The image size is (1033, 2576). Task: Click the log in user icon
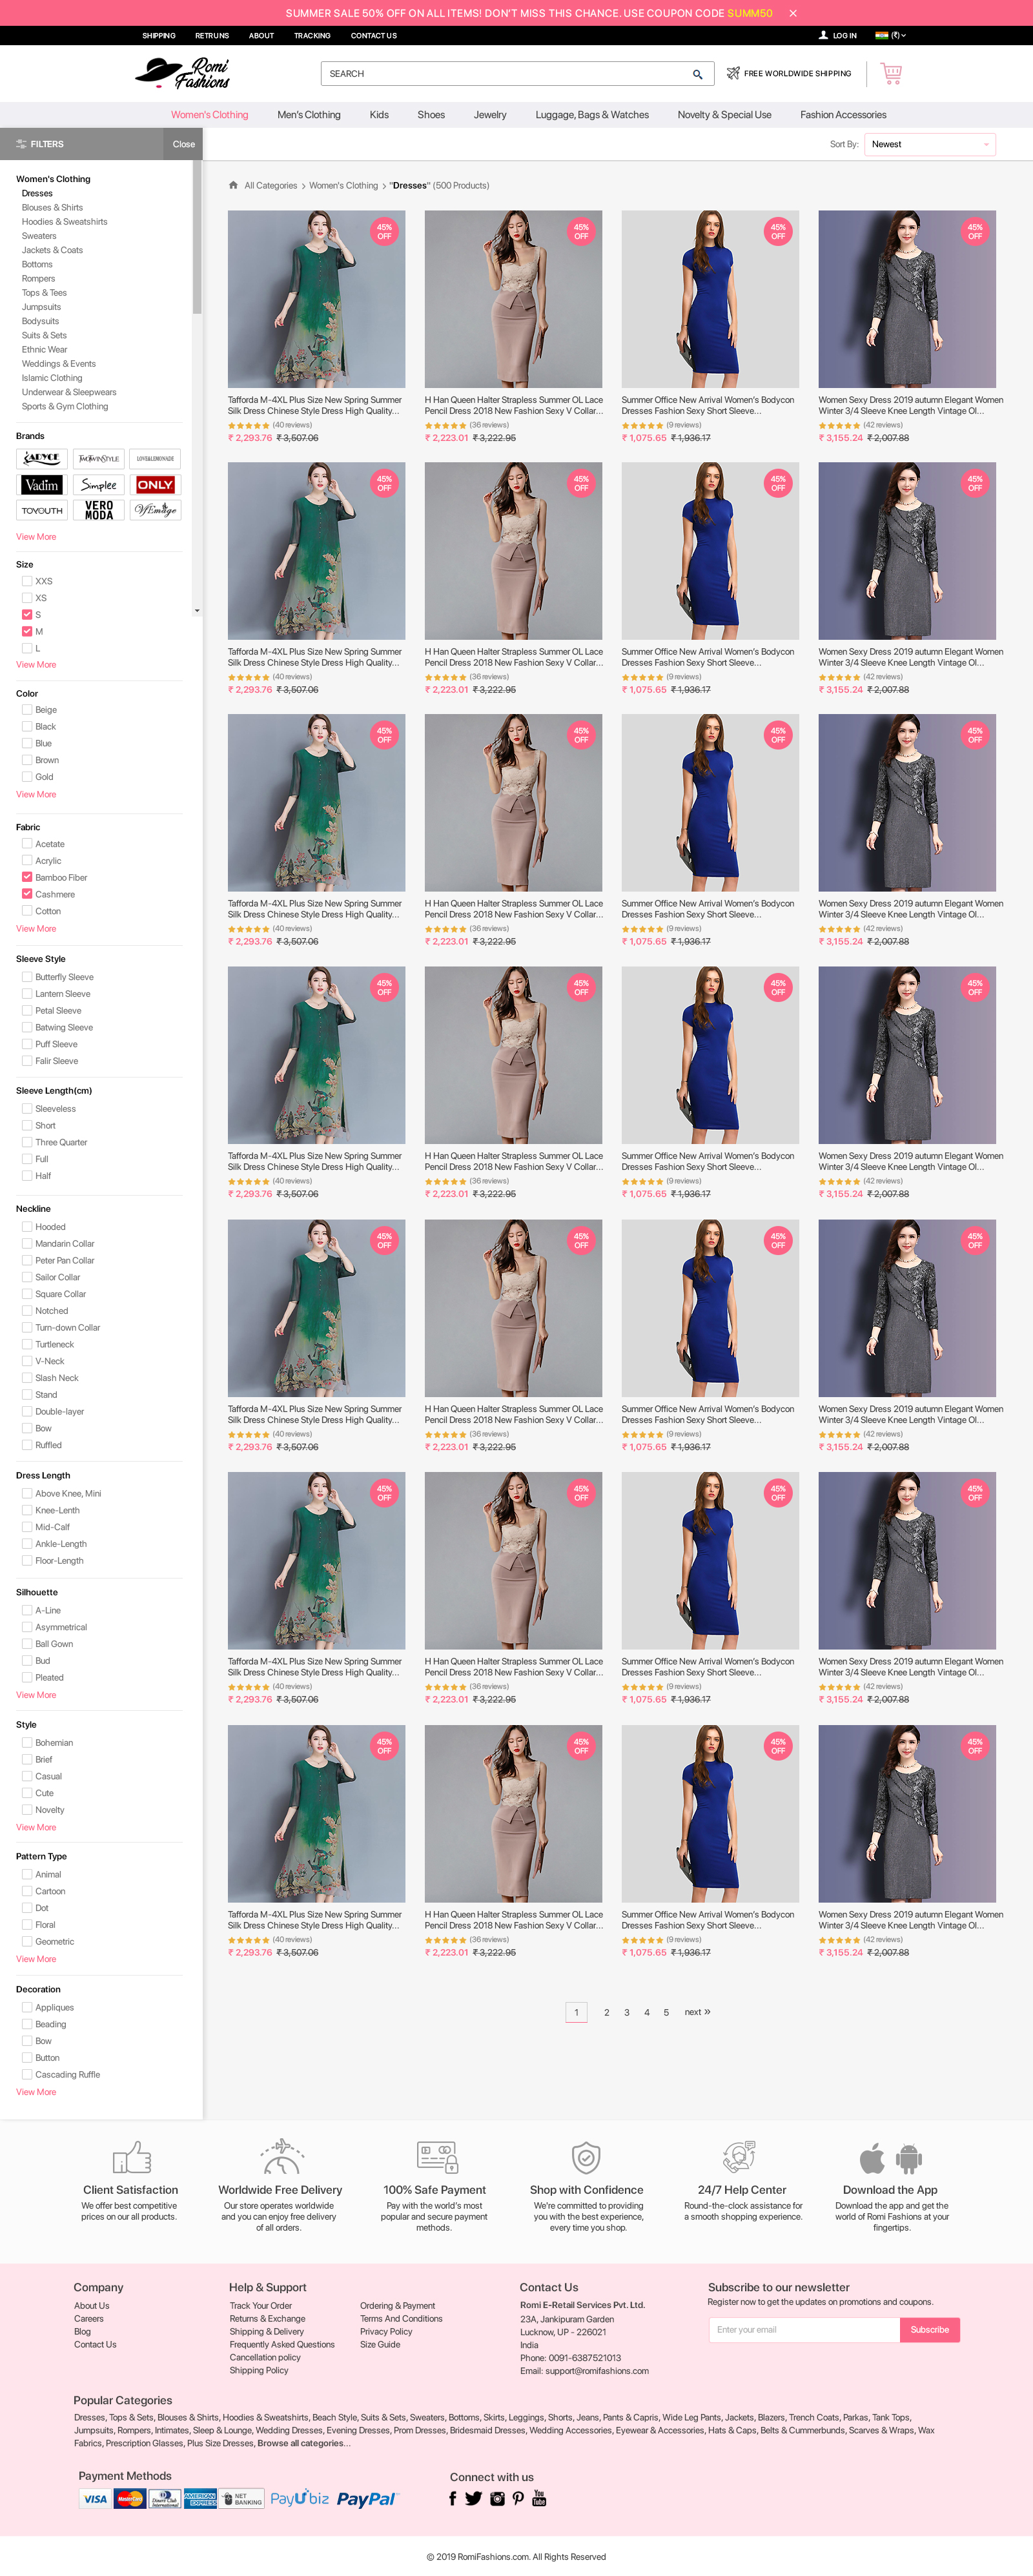tap(823, 35)
